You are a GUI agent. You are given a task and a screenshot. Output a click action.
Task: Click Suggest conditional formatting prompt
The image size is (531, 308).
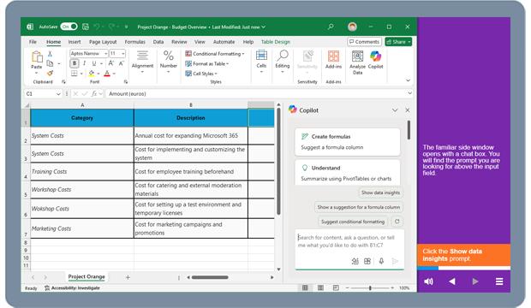pos(353,222)
